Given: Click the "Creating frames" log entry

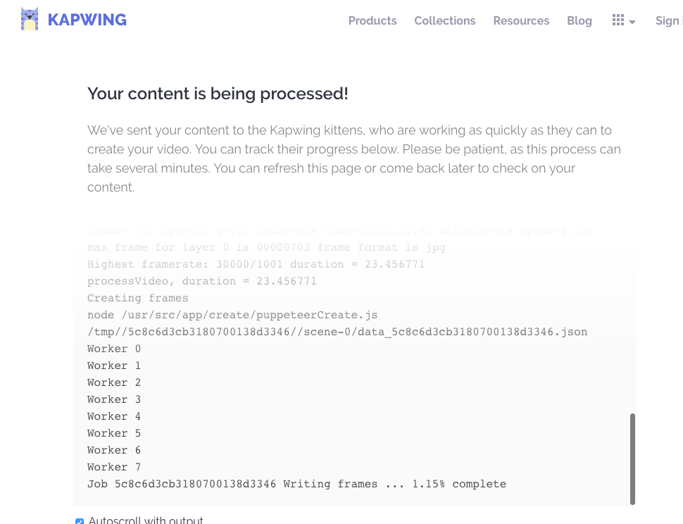Looking at the screenshot, I should point(138,298).
